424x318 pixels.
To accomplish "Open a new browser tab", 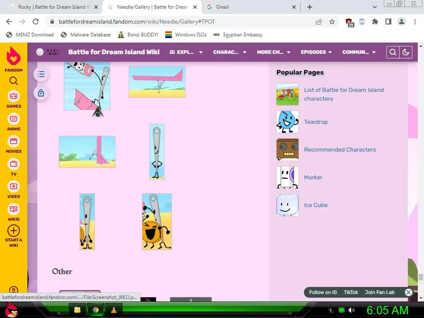I will [x=310, y=7].
